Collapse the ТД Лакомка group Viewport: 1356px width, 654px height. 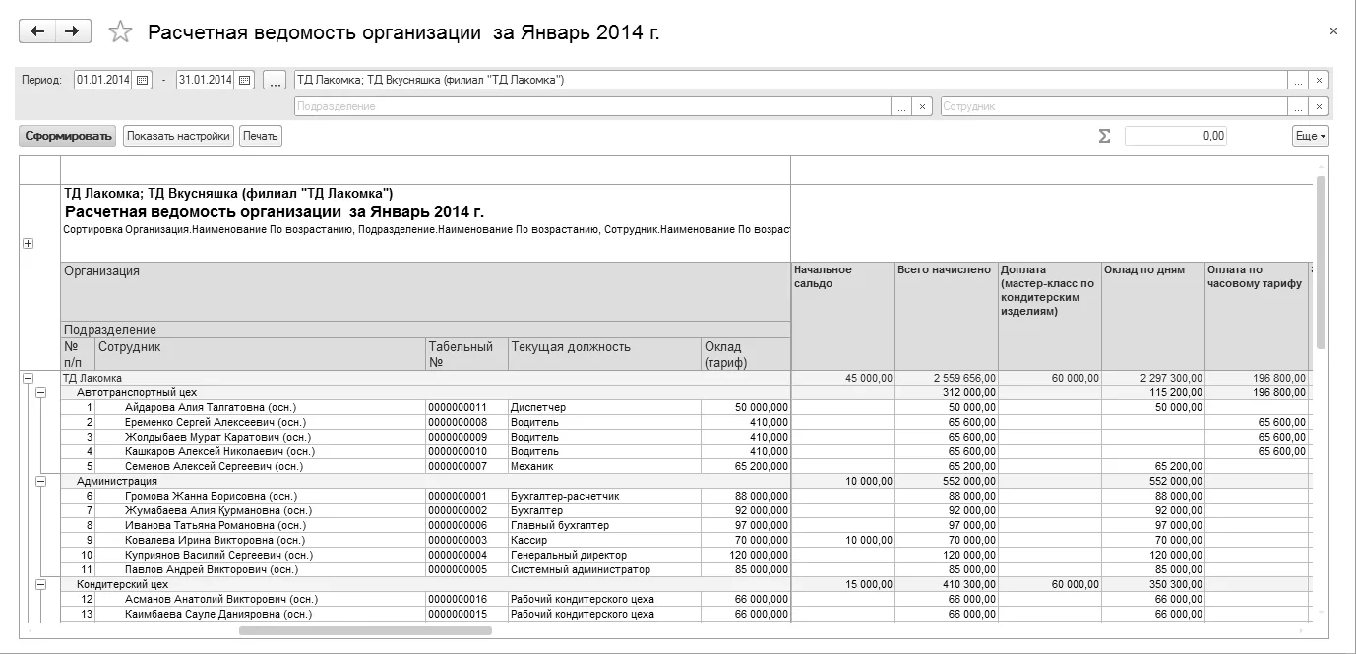(28, 378)
